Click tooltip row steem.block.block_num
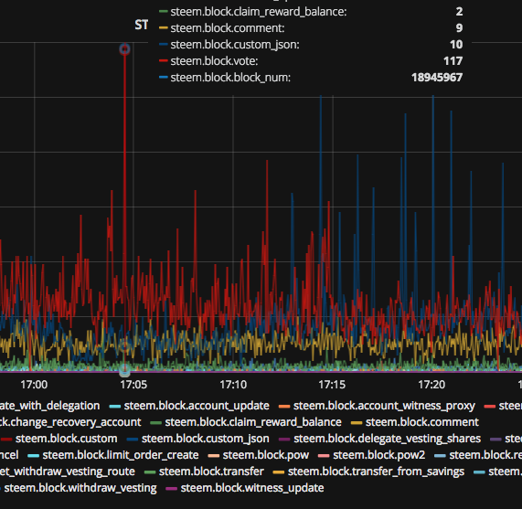Screen dimensions: 522x509 click(x=311, y=77)
